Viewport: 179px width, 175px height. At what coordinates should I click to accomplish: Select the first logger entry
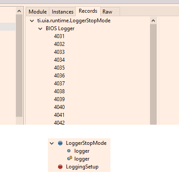coord(82,151)
